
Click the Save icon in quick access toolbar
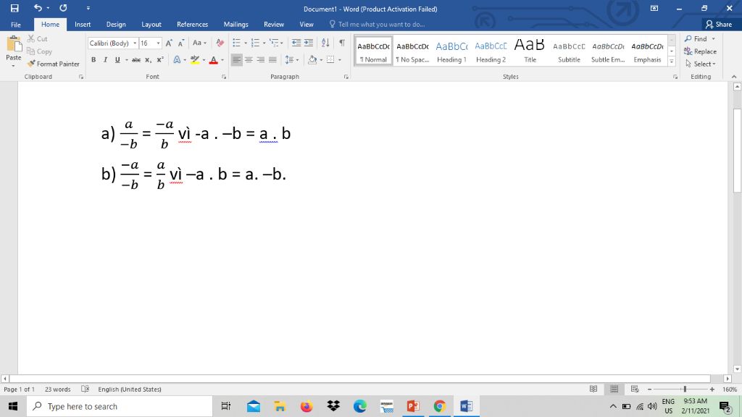(x=14, y=8)
